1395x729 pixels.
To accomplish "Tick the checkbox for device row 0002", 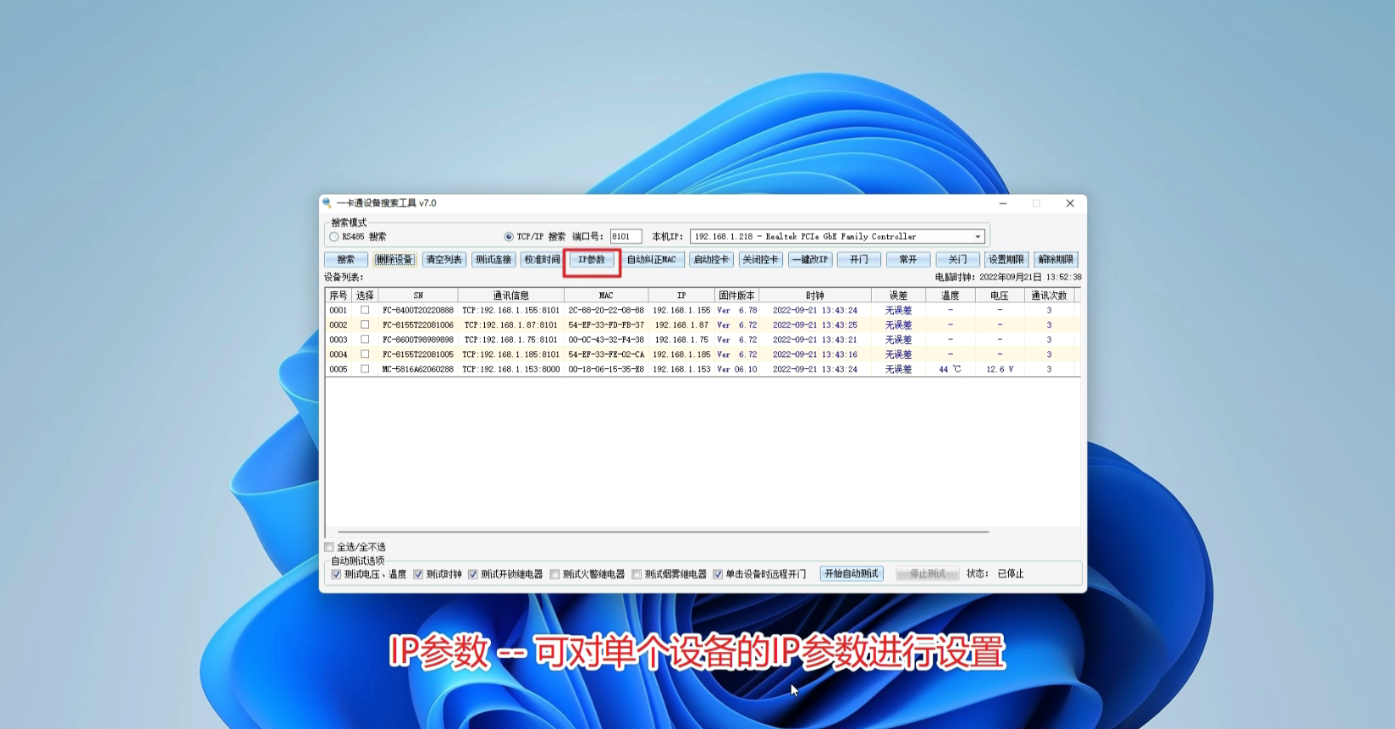I will (365, 325).
